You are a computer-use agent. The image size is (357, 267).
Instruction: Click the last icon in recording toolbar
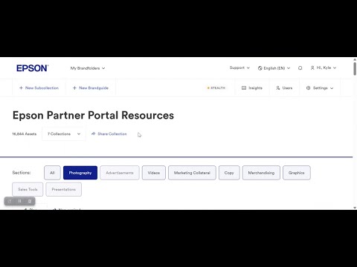30,201
